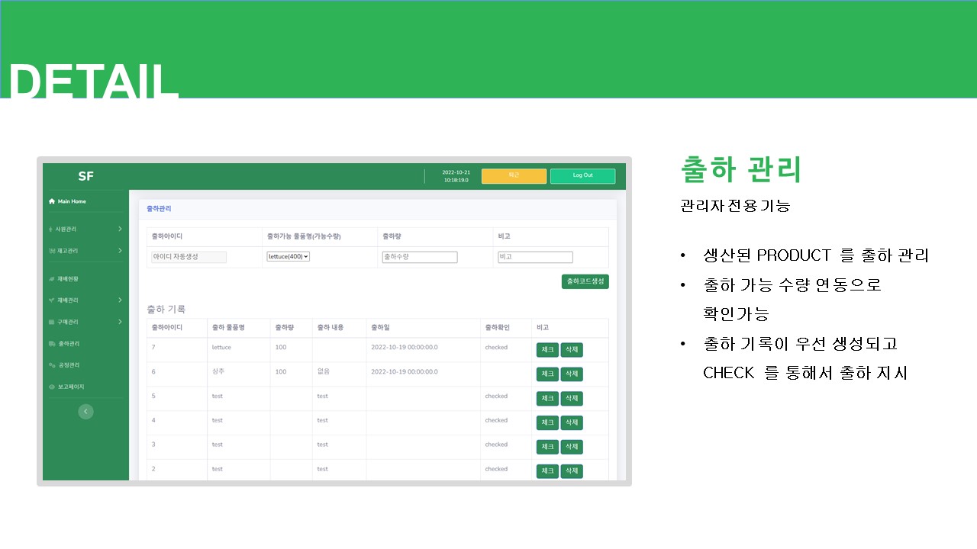Click the 출하관리 truck icon
Viewport: 977px width, 549px height.
tap(51, 344)
